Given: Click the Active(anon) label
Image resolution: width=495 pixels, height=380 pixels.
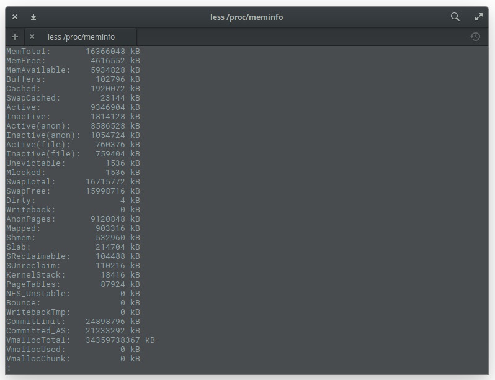Looking at the screenshot, I should tap(38, 126).
